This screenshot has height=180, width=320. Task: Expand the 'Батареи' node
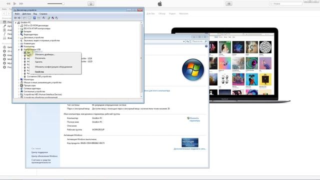pos(19,31)
